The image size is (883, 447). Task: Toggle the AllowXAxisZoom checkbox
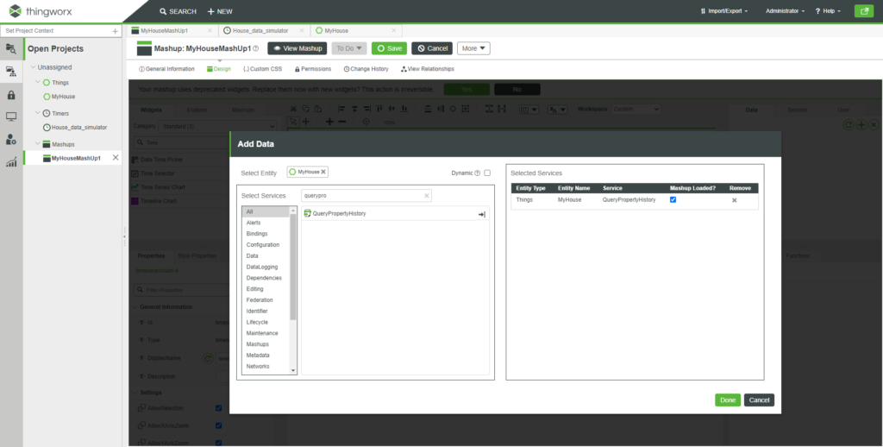coord(218,425)
